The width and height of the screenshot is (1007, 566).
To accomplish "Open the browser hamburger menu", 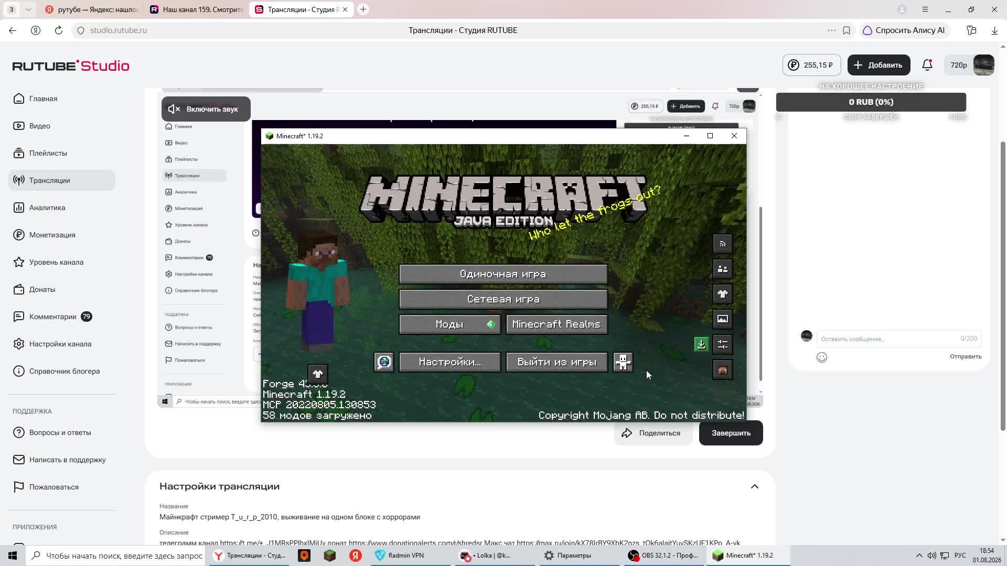I will click(x=925, y=9).
